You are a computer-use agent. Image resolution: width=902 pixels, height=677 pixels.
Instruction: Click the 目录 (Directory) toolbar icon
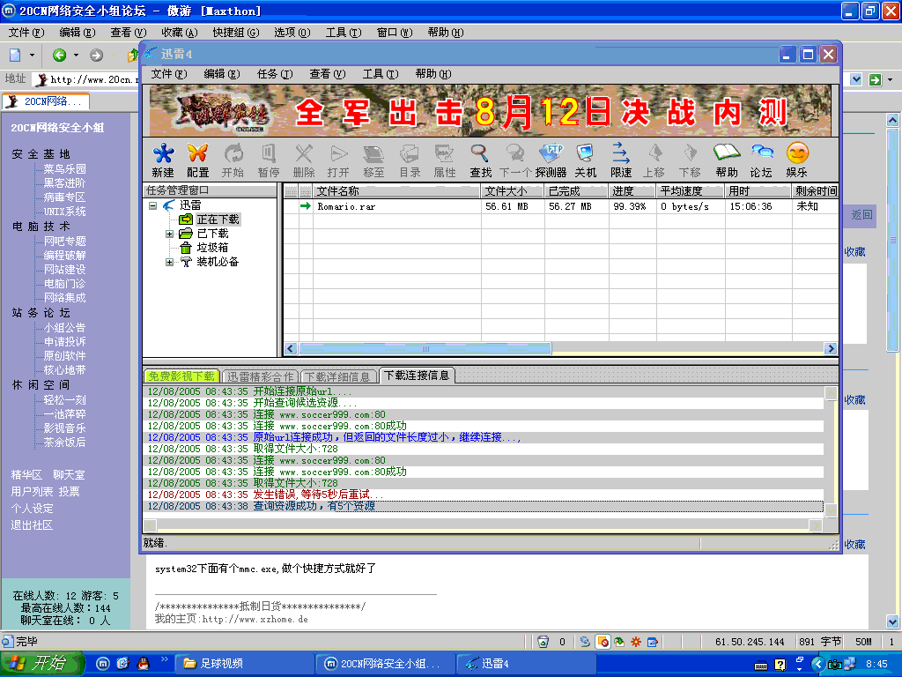410,160
